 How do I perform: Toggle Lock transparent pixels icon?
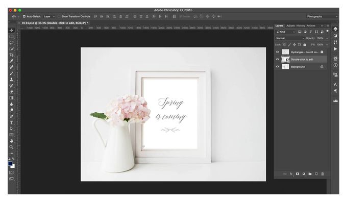click(284, 45)
